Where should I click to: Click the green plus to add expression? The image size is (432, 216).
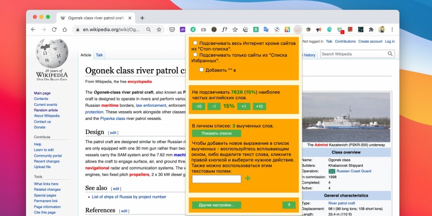(248, 178)
